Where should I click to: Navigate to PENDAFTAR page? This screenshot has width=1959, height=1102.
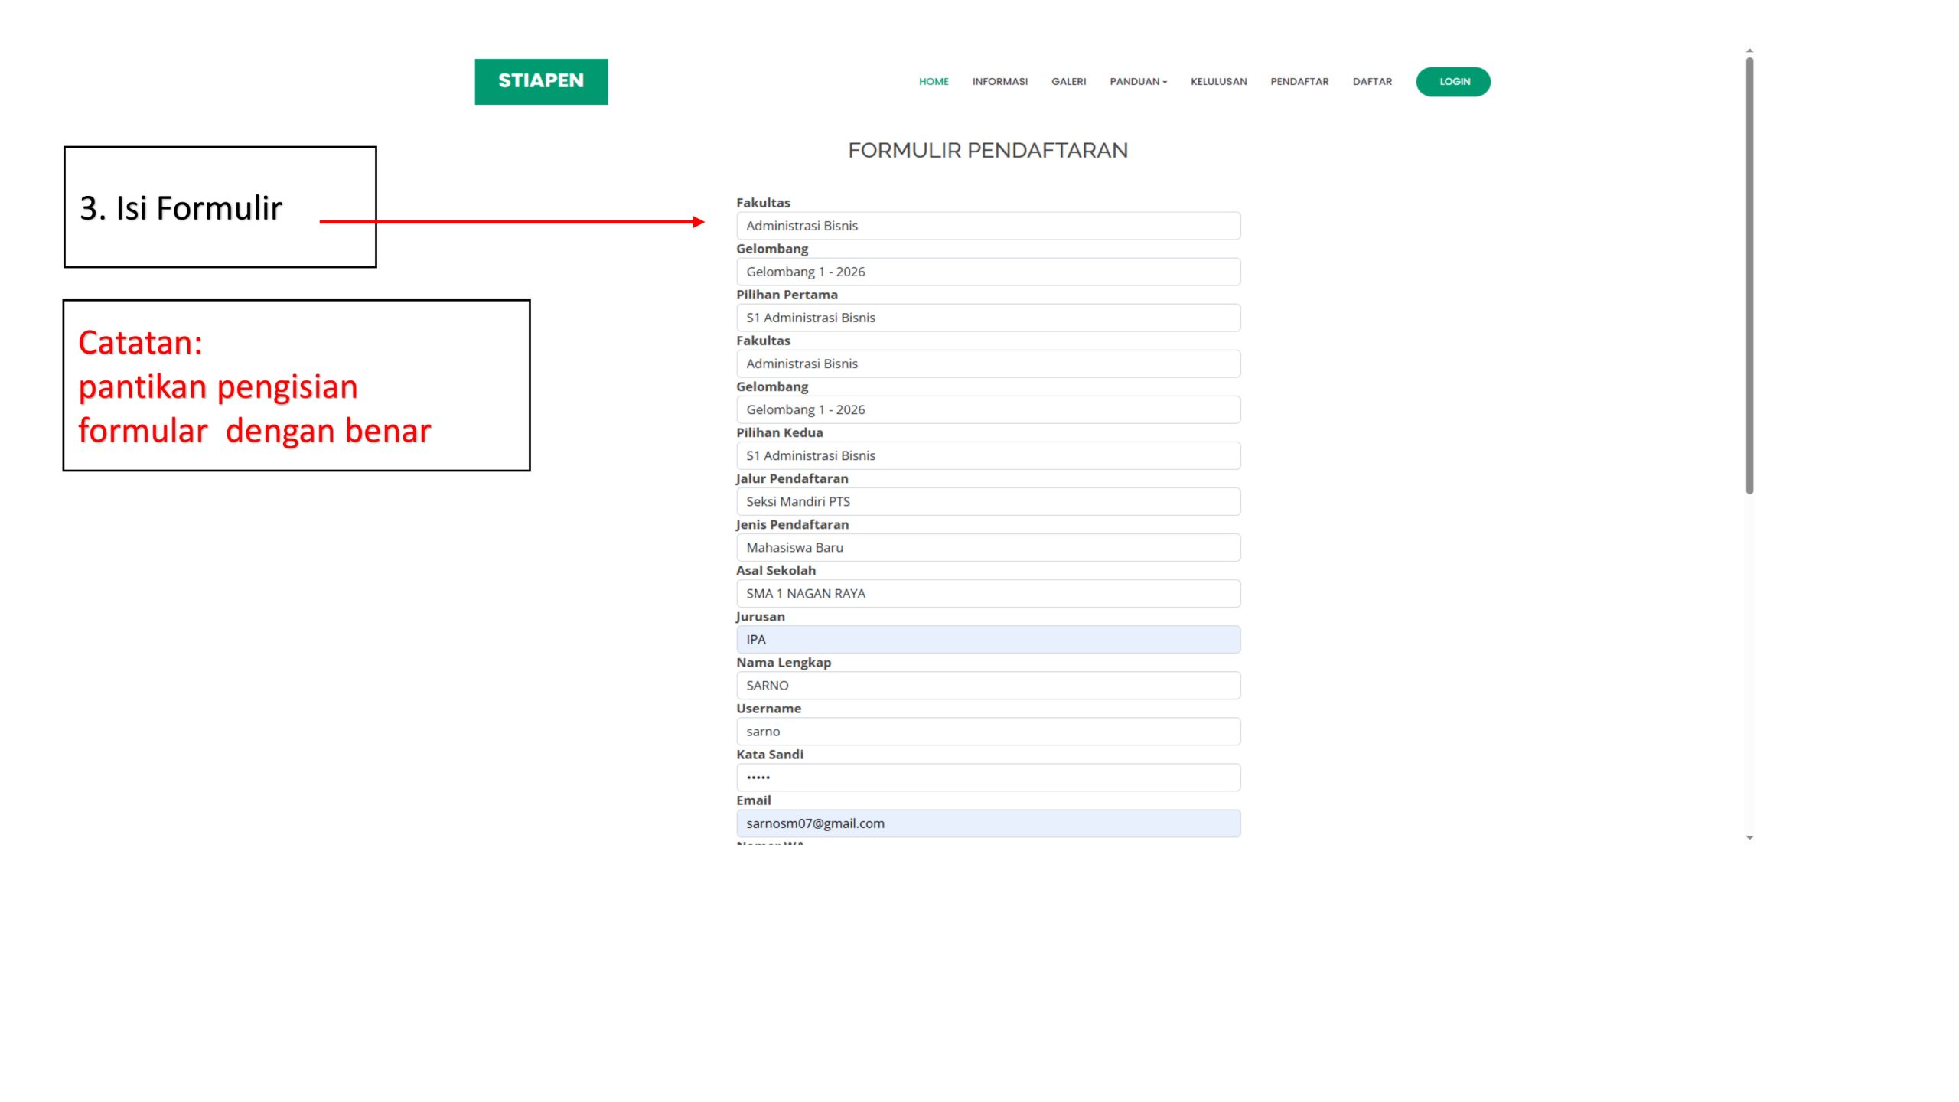tap(1299, 82)
